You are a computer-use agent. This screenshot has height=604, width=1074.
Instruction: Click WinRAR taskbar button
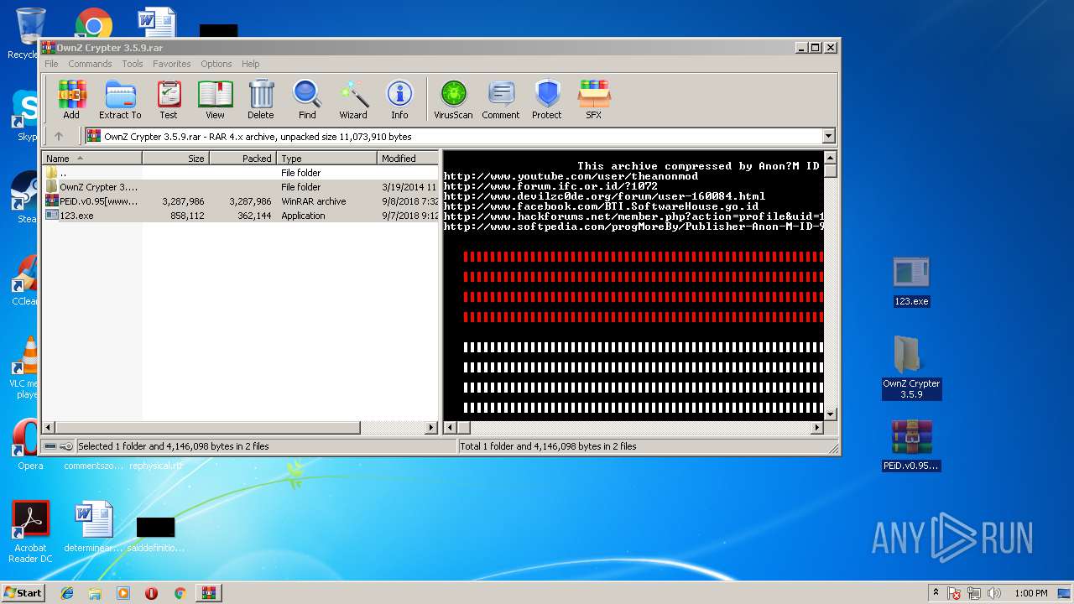pyautogui.click(x=208, y=593)
